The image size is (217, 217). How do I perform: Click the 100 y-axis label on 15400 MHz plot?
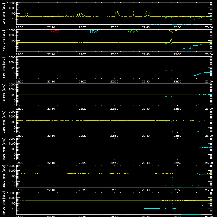click(13, 203)
